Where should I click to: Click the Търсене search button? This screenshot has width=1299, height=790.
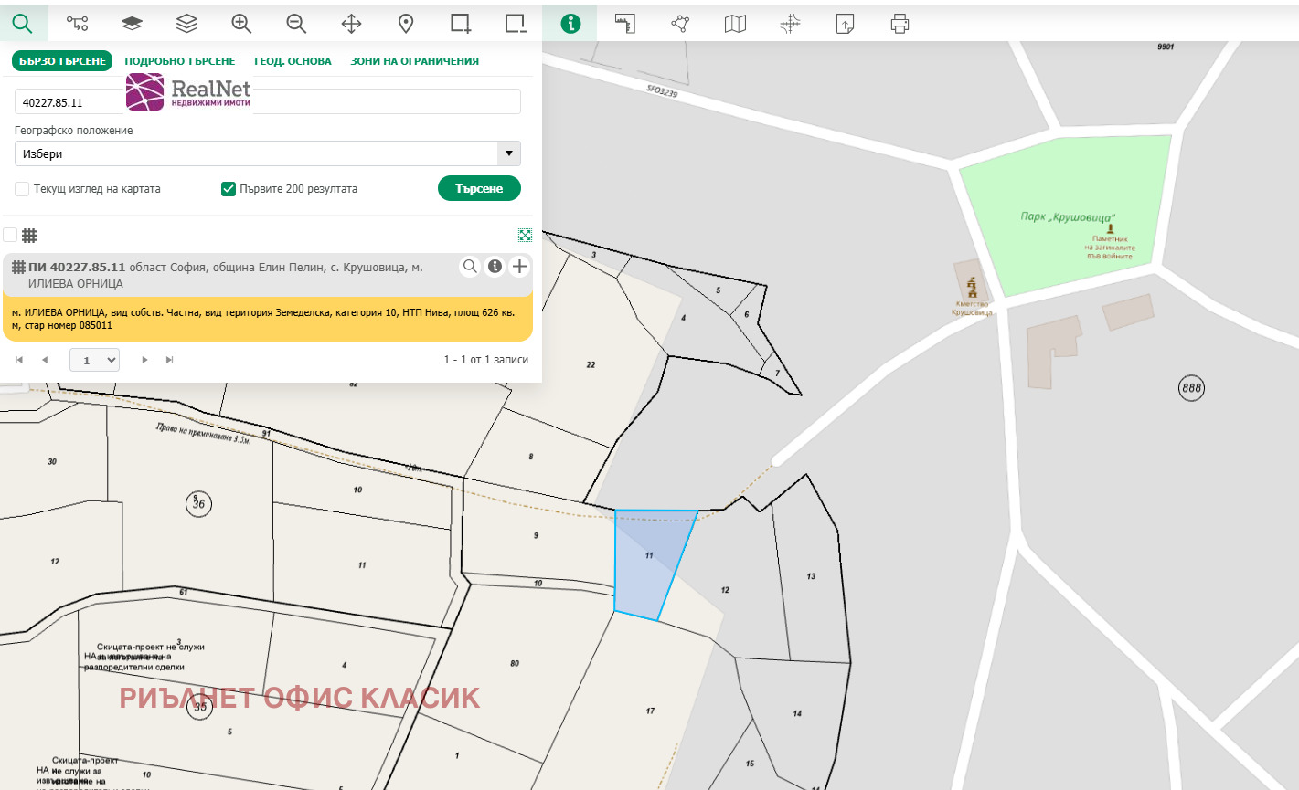[479, 188]
